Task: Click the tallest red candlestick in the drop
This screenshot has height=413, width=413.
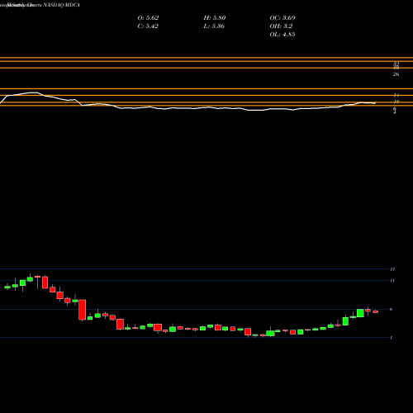Action: coord(83,310)
